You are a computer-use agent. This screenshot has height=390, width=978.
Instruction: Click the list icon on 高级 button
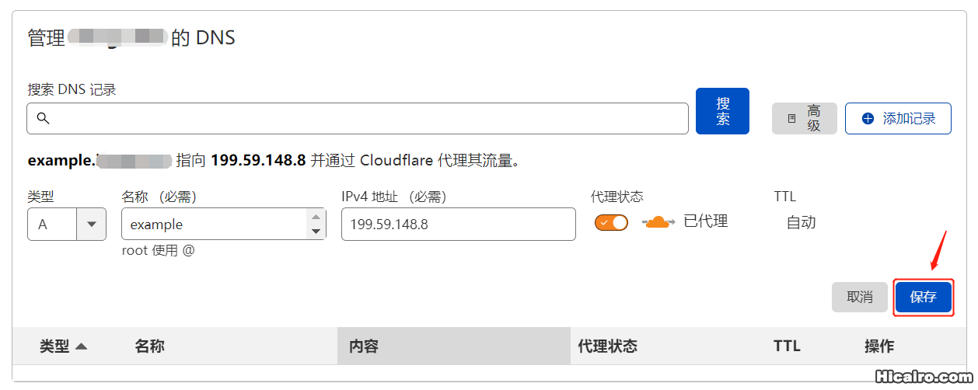791,119
